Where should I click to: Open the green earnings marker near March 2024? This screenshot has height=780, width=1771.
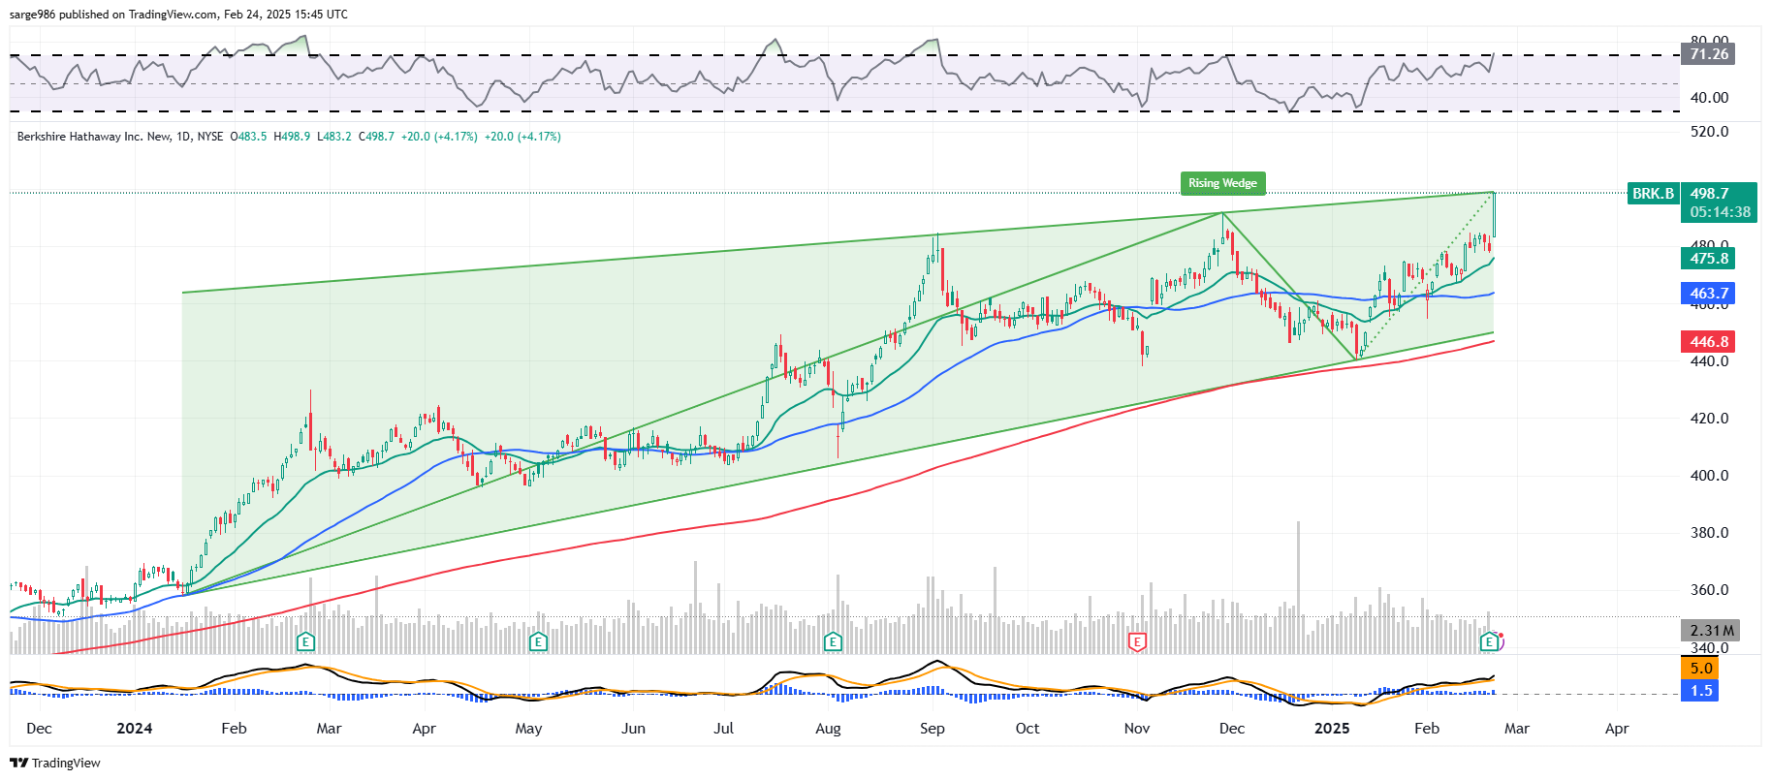305,641
